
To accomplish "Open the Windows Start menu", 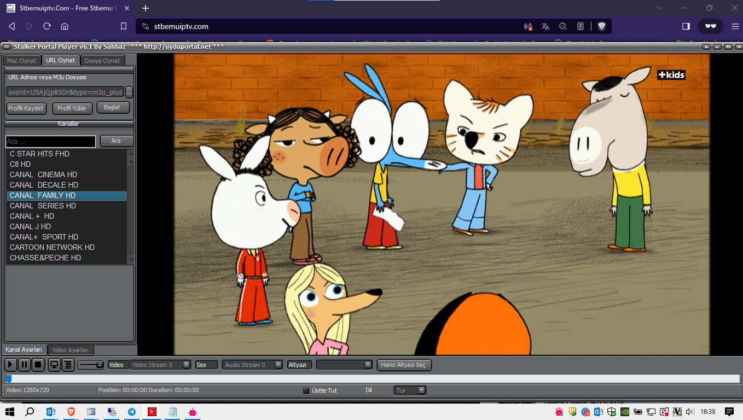I will 10,412.
